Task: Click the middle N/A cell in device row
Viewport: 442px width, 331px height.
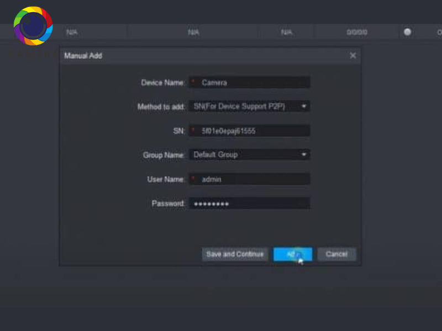Action: click(193, 33)
